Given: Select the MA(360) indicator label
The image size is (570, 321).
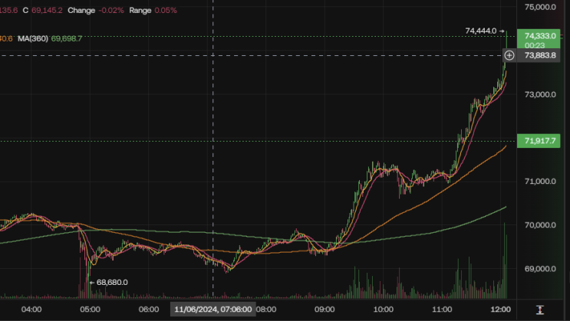Looking at the screenshot, I should point(33,38).
